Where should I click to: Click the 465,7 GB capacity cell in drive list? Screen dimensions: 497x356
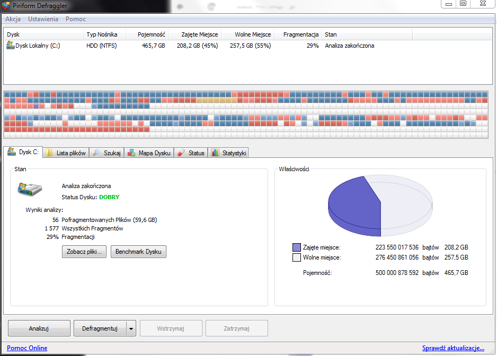(x=154, y=46)
